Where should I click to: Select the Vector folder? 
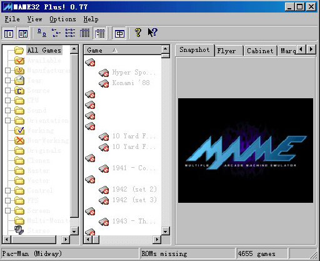(x=32, y=180)
